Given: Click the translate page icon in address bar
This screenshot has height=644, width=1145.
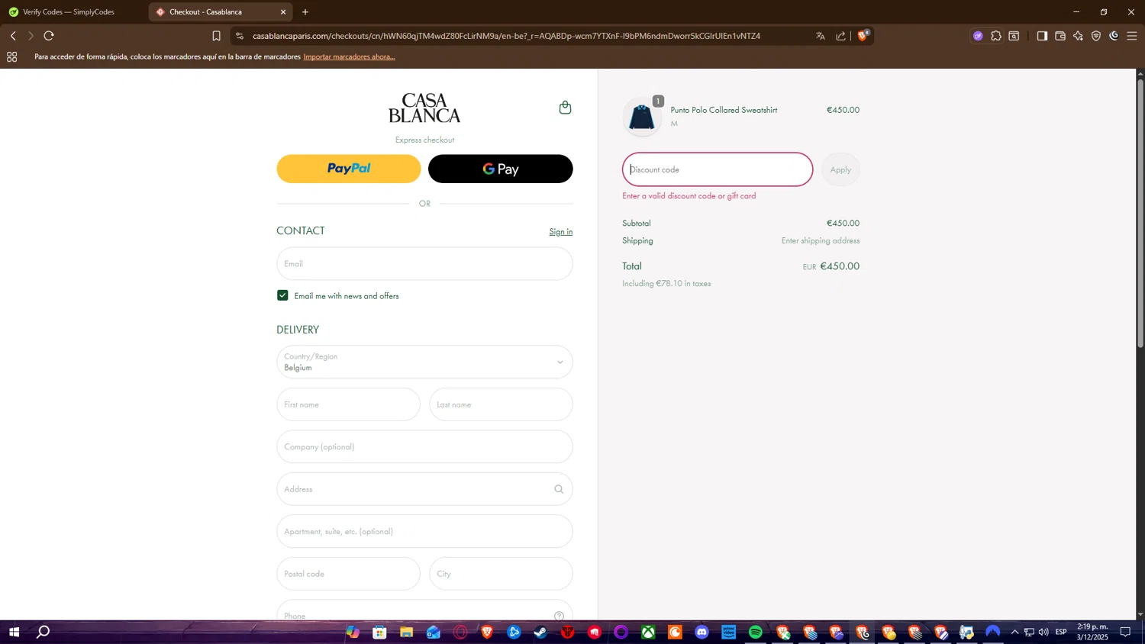Looking at the screenshot, I should click(x=821, y=36).
